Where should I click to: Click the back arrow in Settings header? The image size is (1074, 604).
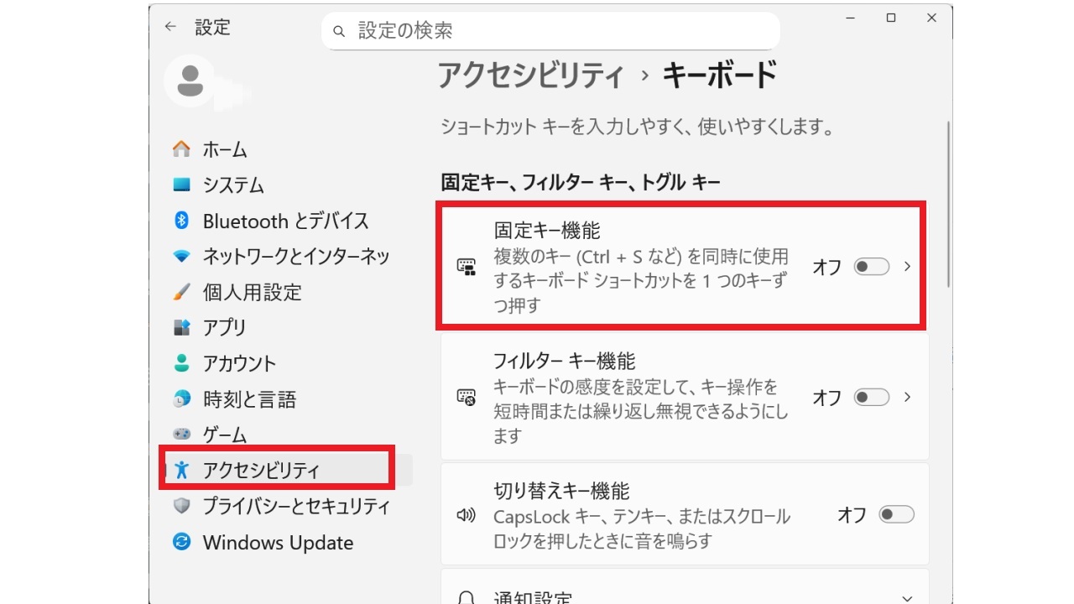170,27
